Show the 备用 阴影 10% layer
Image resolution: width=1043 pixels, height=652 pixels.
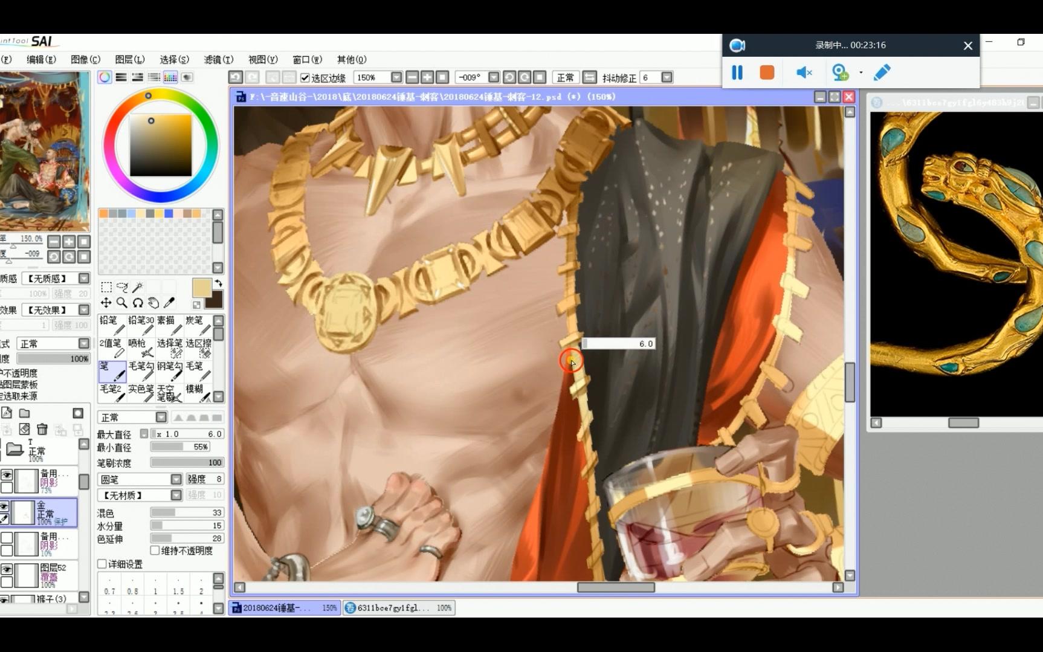(x=7, y=538)
